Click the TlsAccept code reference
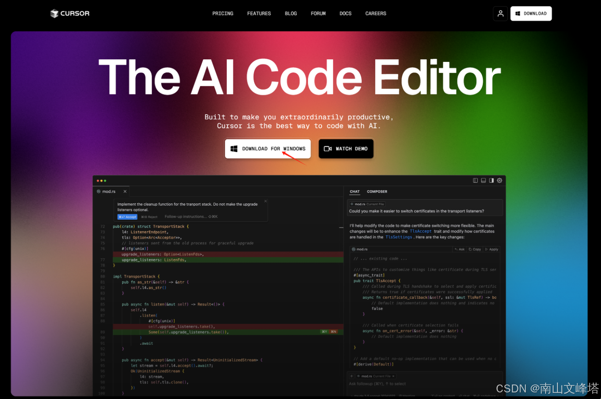 click(x=420, y=231)
